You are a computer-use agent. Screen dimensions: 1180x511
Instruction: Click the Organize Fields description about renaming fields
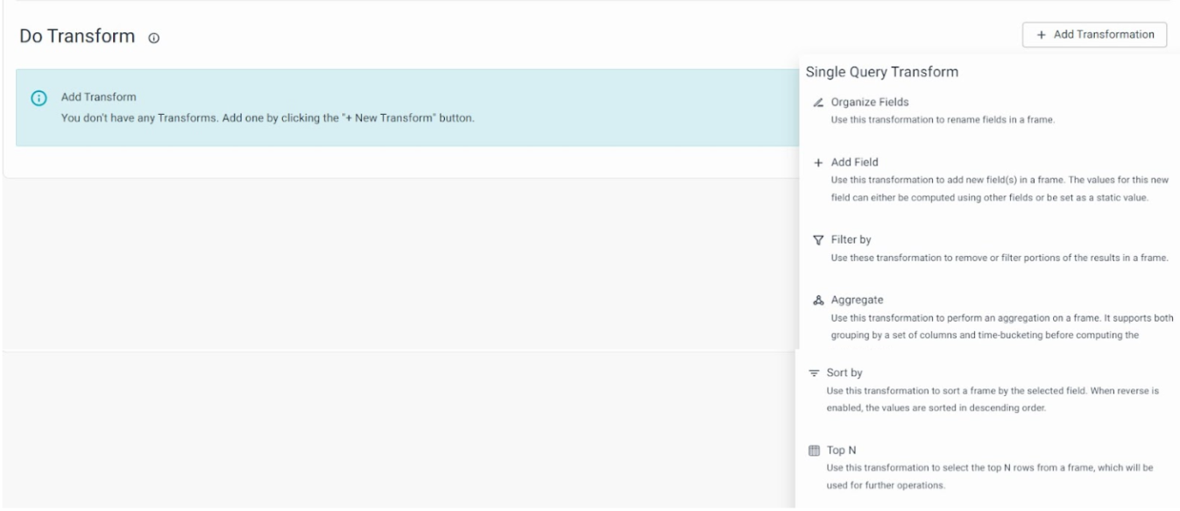pos(942,120)
